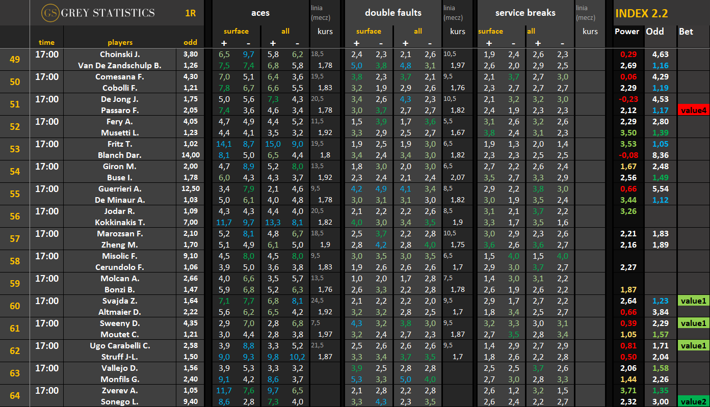This screenshot has width=710, height=407.
Task: Click player name De Minaur A.
Action: point(120,200)
